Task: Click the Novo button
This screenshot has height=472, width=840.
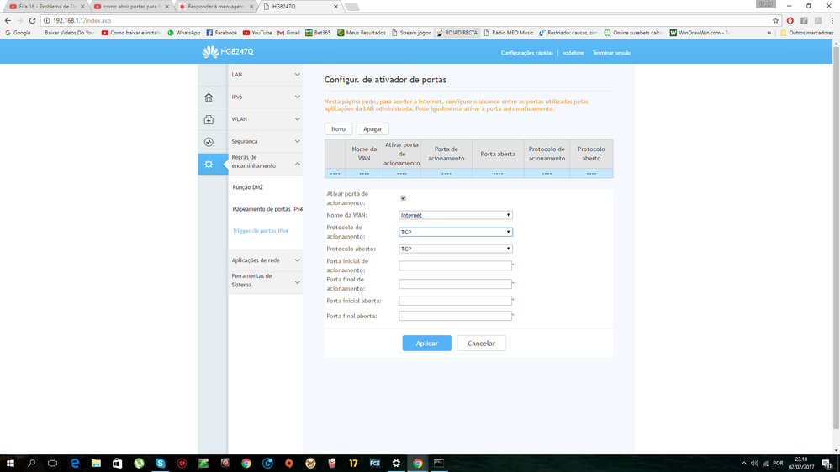Action: 338,128
